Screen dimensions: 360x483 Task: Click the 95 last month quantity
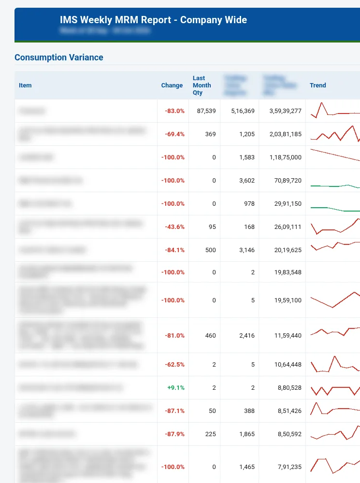[x=212, y=227]
